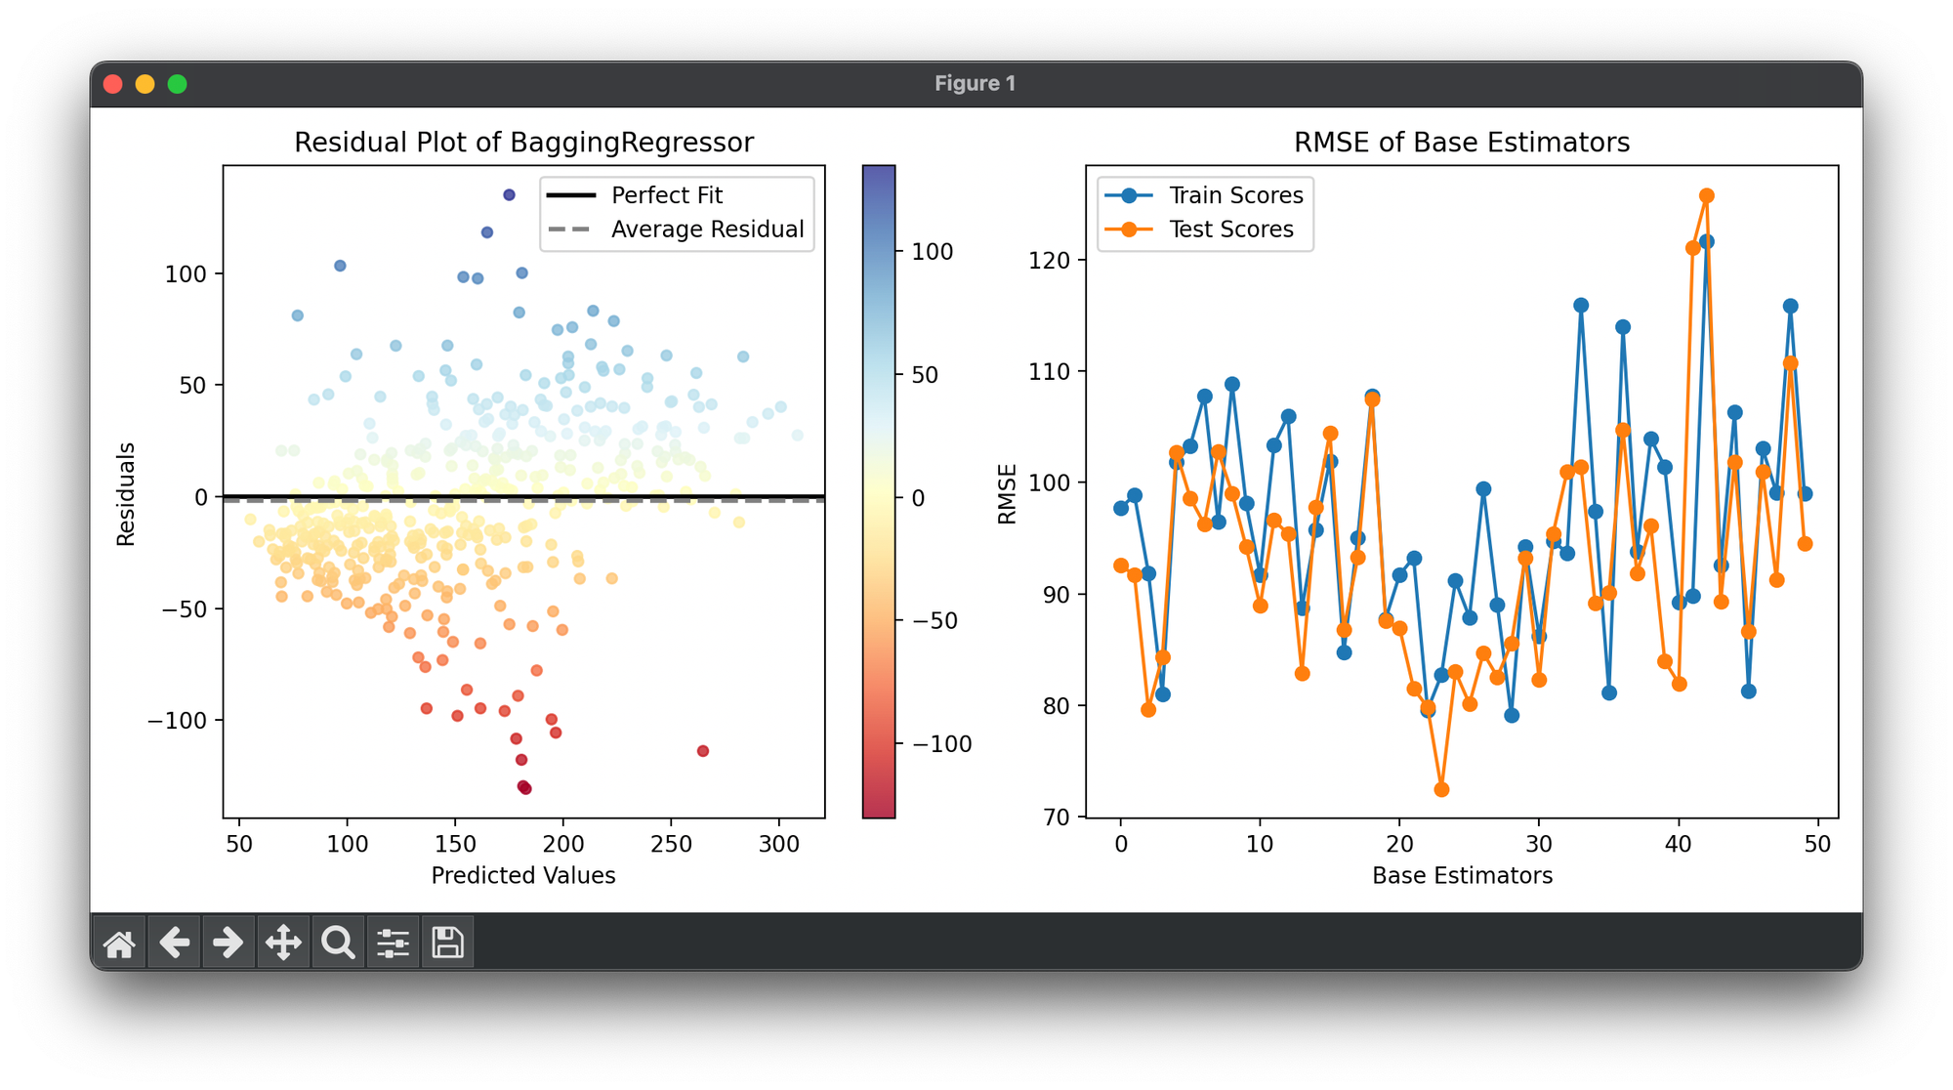Click the isolated red outlier near 265
The height and width of the screenshot is (1090, 1953).
pos(703,751)
